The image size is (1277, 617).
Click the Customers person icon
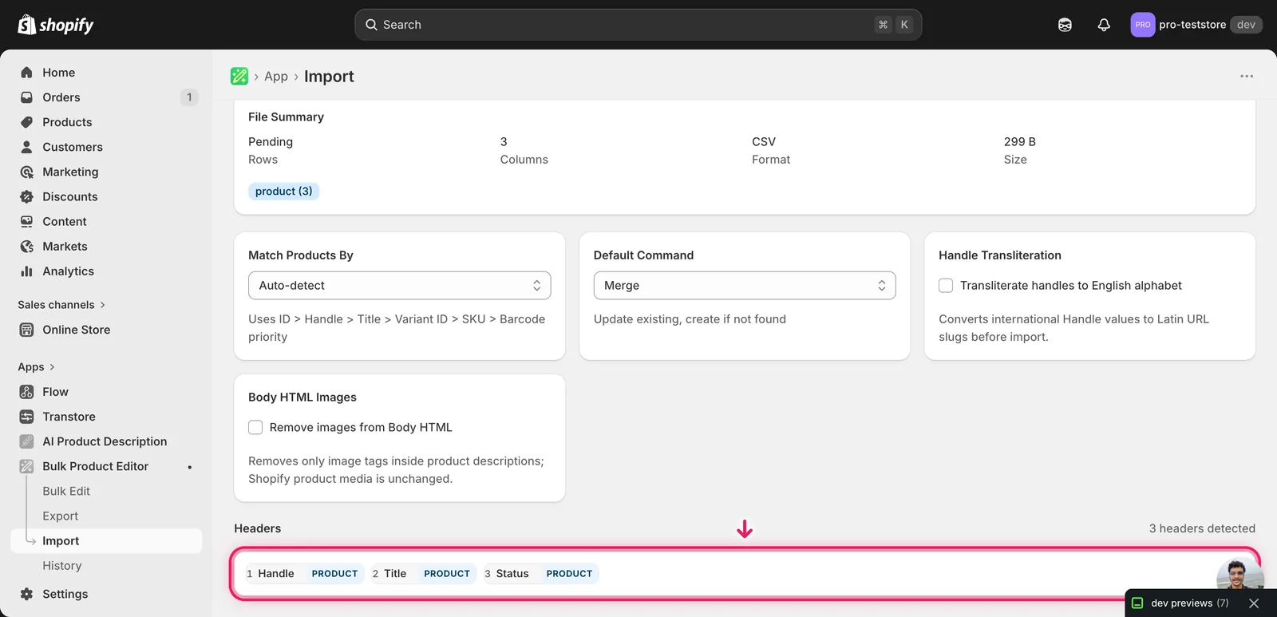(26, 147)
